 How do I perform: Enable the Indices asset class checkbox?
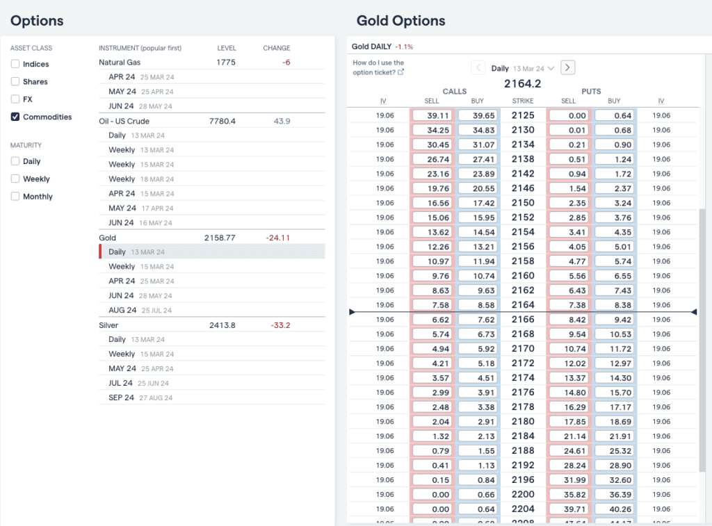click(15, 64)
